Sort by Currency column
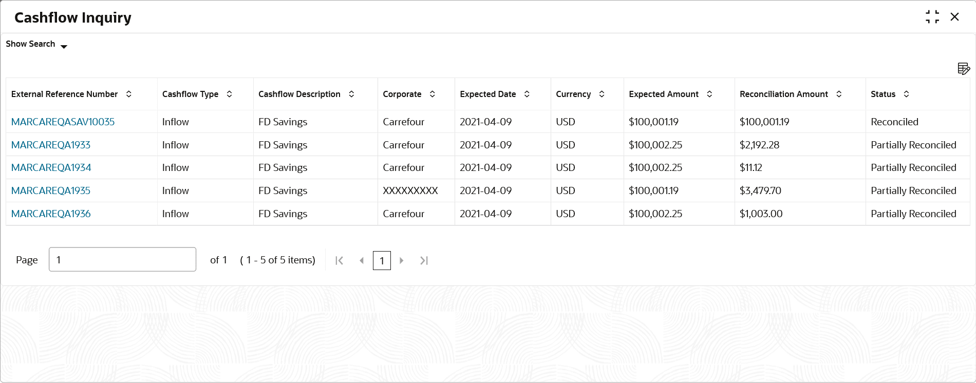The height and width of the screenshot is (383, 976). (602, 94)
